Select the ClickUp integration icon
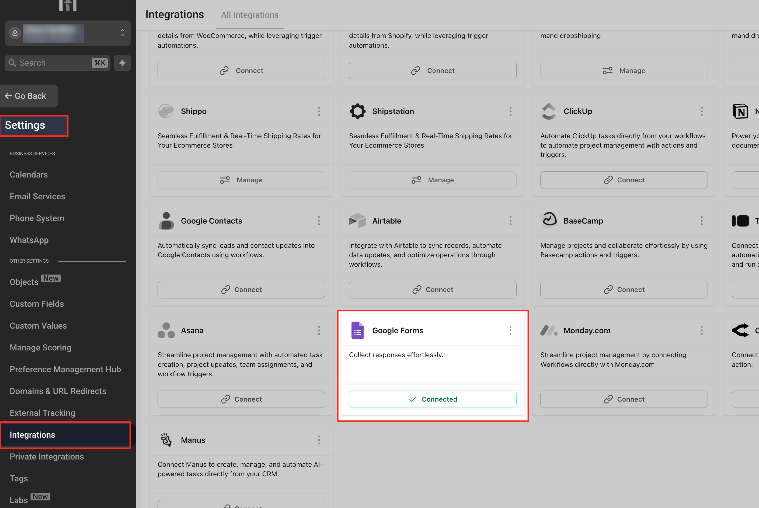Viewport: 759px width, 508px height. tap(549, 111)
